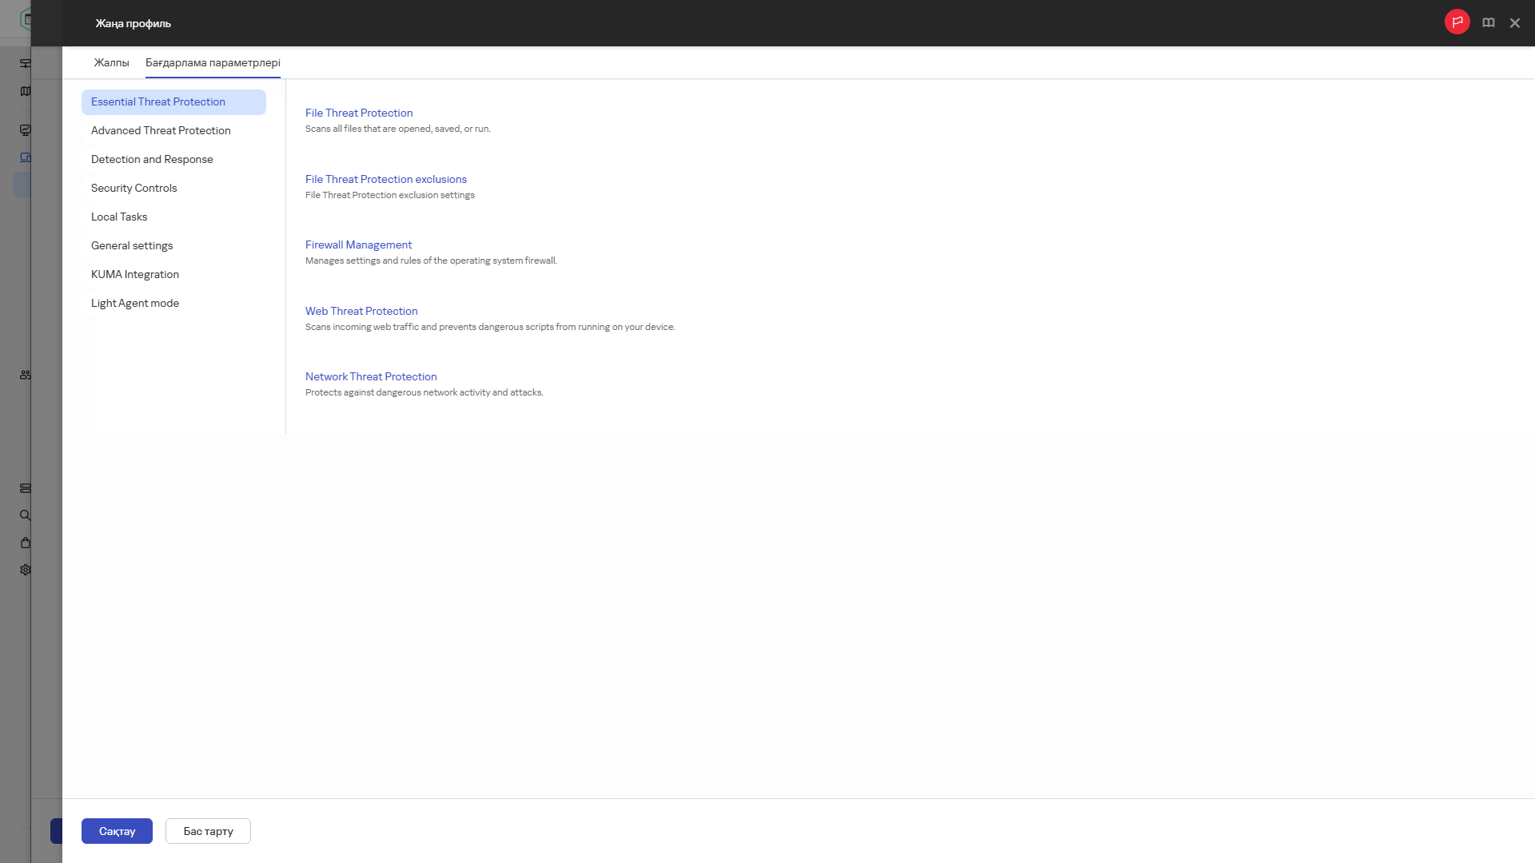The height and width of the screenshot is (863, 1535).
Task: Open Web Threat Protection link
Action: point(361,311)
